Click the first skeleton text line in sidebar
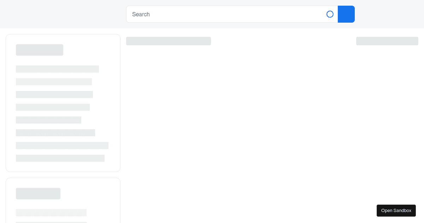The width and height of the screenshot is (424, 223). [x=57, y=69]
